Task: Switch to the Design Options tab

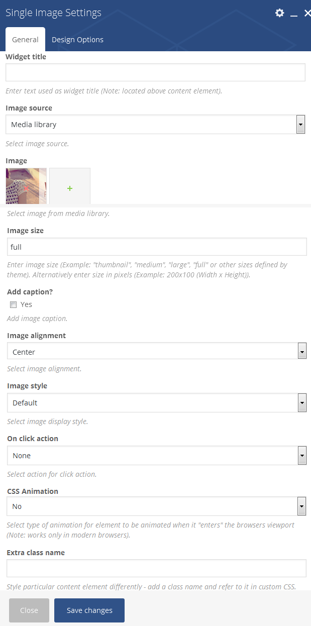Action: point(77,40)
